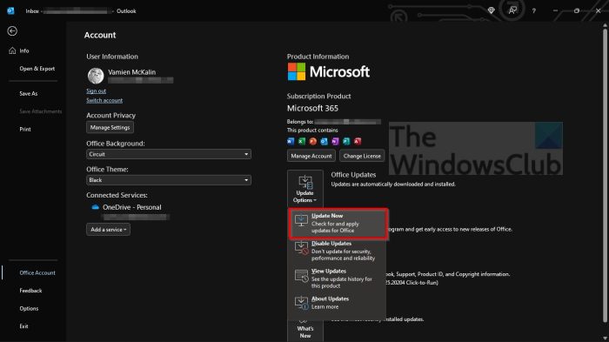The height and width of the screenshot is (342, 609).
Task: Click the account feedback person icon in title bar
Action: 512,10
